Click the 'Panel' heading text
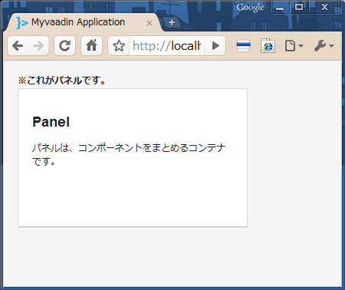 (51, 122)
